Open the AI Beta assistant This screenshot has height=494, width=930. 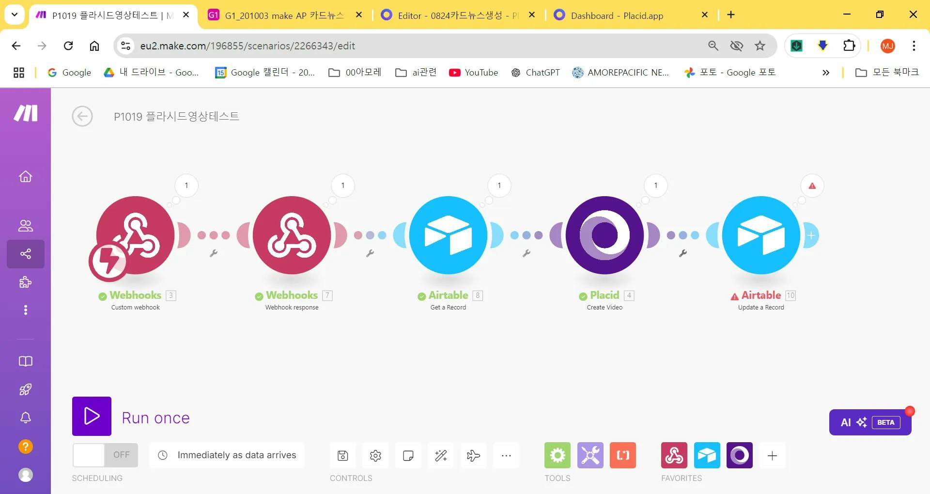(x=870, y=422)
